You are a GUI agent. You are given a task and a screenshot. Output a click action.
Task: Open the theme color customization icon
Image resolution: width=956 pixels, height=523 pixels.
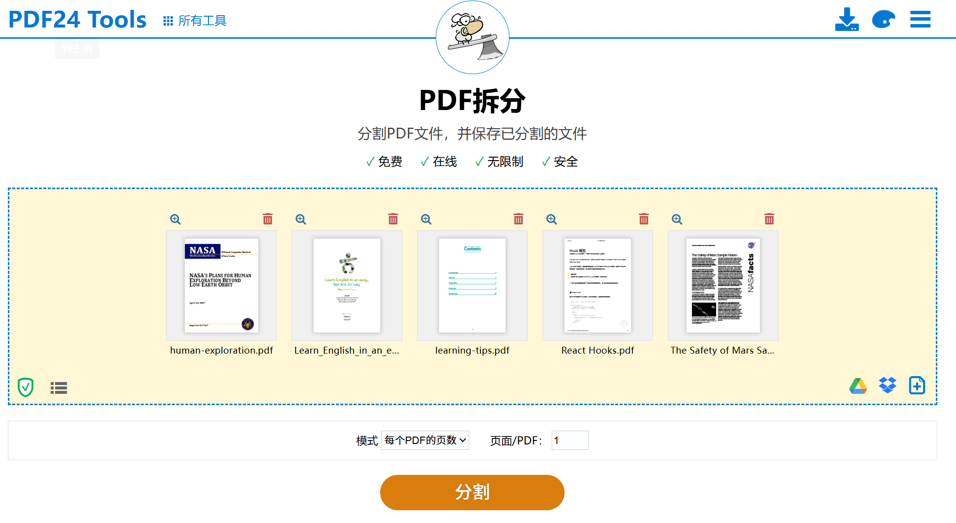[x=884, y=19]
